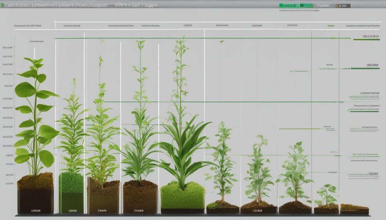Select the smallest seedling on soil mound
The image size is (386, 220).
(x=326, y=195)
